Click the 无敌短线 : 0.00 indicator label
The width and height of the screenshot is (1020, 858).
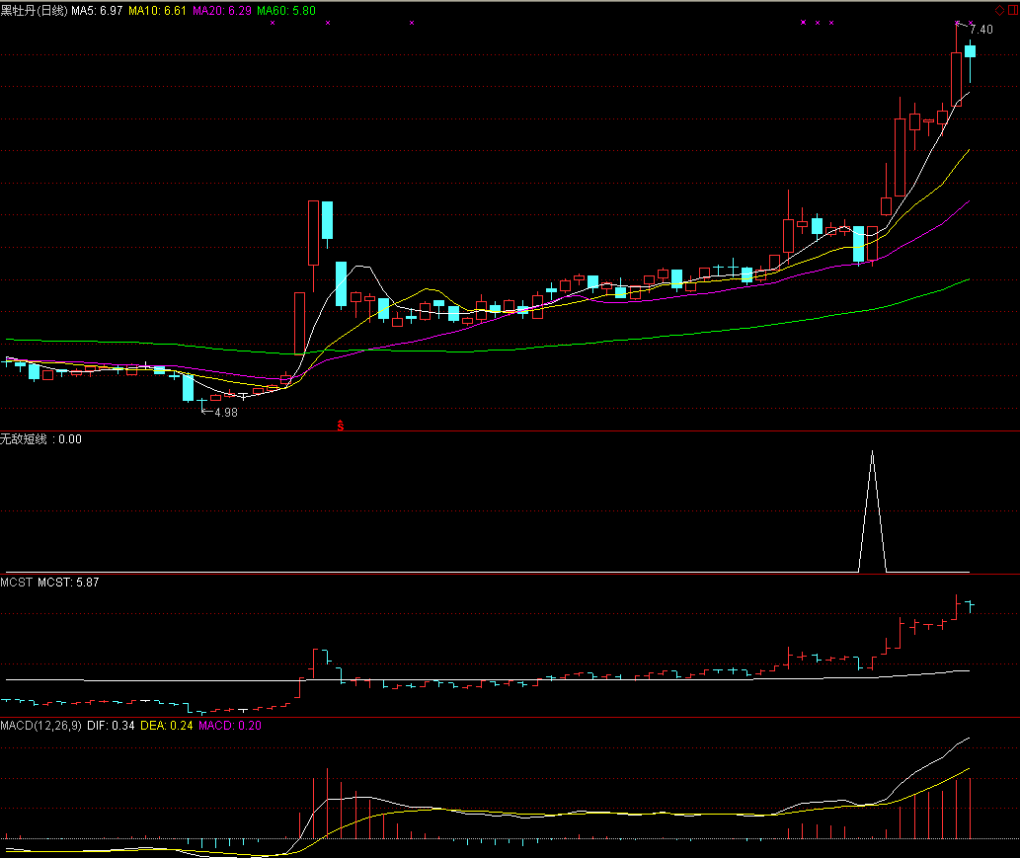point(41,439)
